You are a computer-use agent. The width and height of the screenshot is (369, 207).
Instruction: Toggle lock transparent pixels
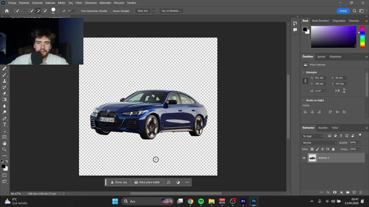click(x=312, y=149)
